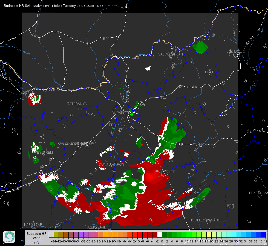The width and height of the screenshot is (268, 246).
Task: Click the swirl weather service logo
Action: 9,237
